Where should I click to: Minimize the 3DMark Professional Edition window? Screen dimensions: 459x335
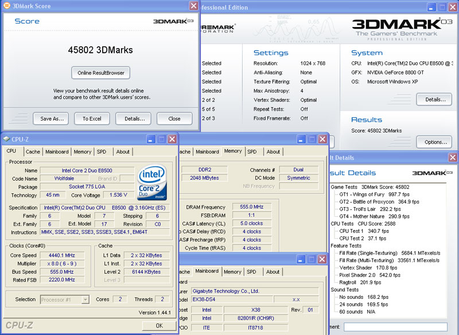(431, 7)
